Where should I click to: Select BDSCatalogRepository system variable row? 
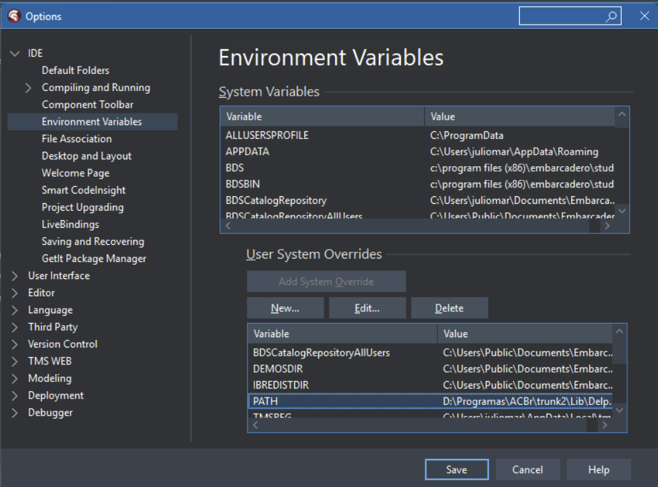[418, 200]
